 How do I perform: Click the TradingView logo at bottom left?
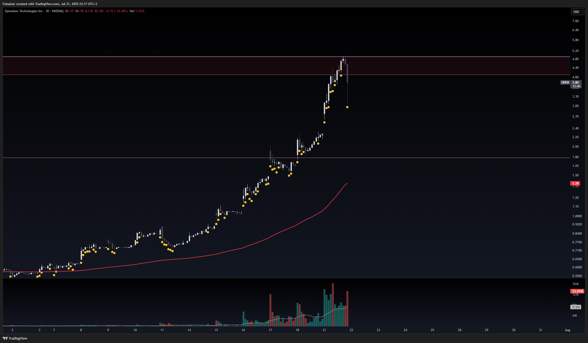(15, 338)
